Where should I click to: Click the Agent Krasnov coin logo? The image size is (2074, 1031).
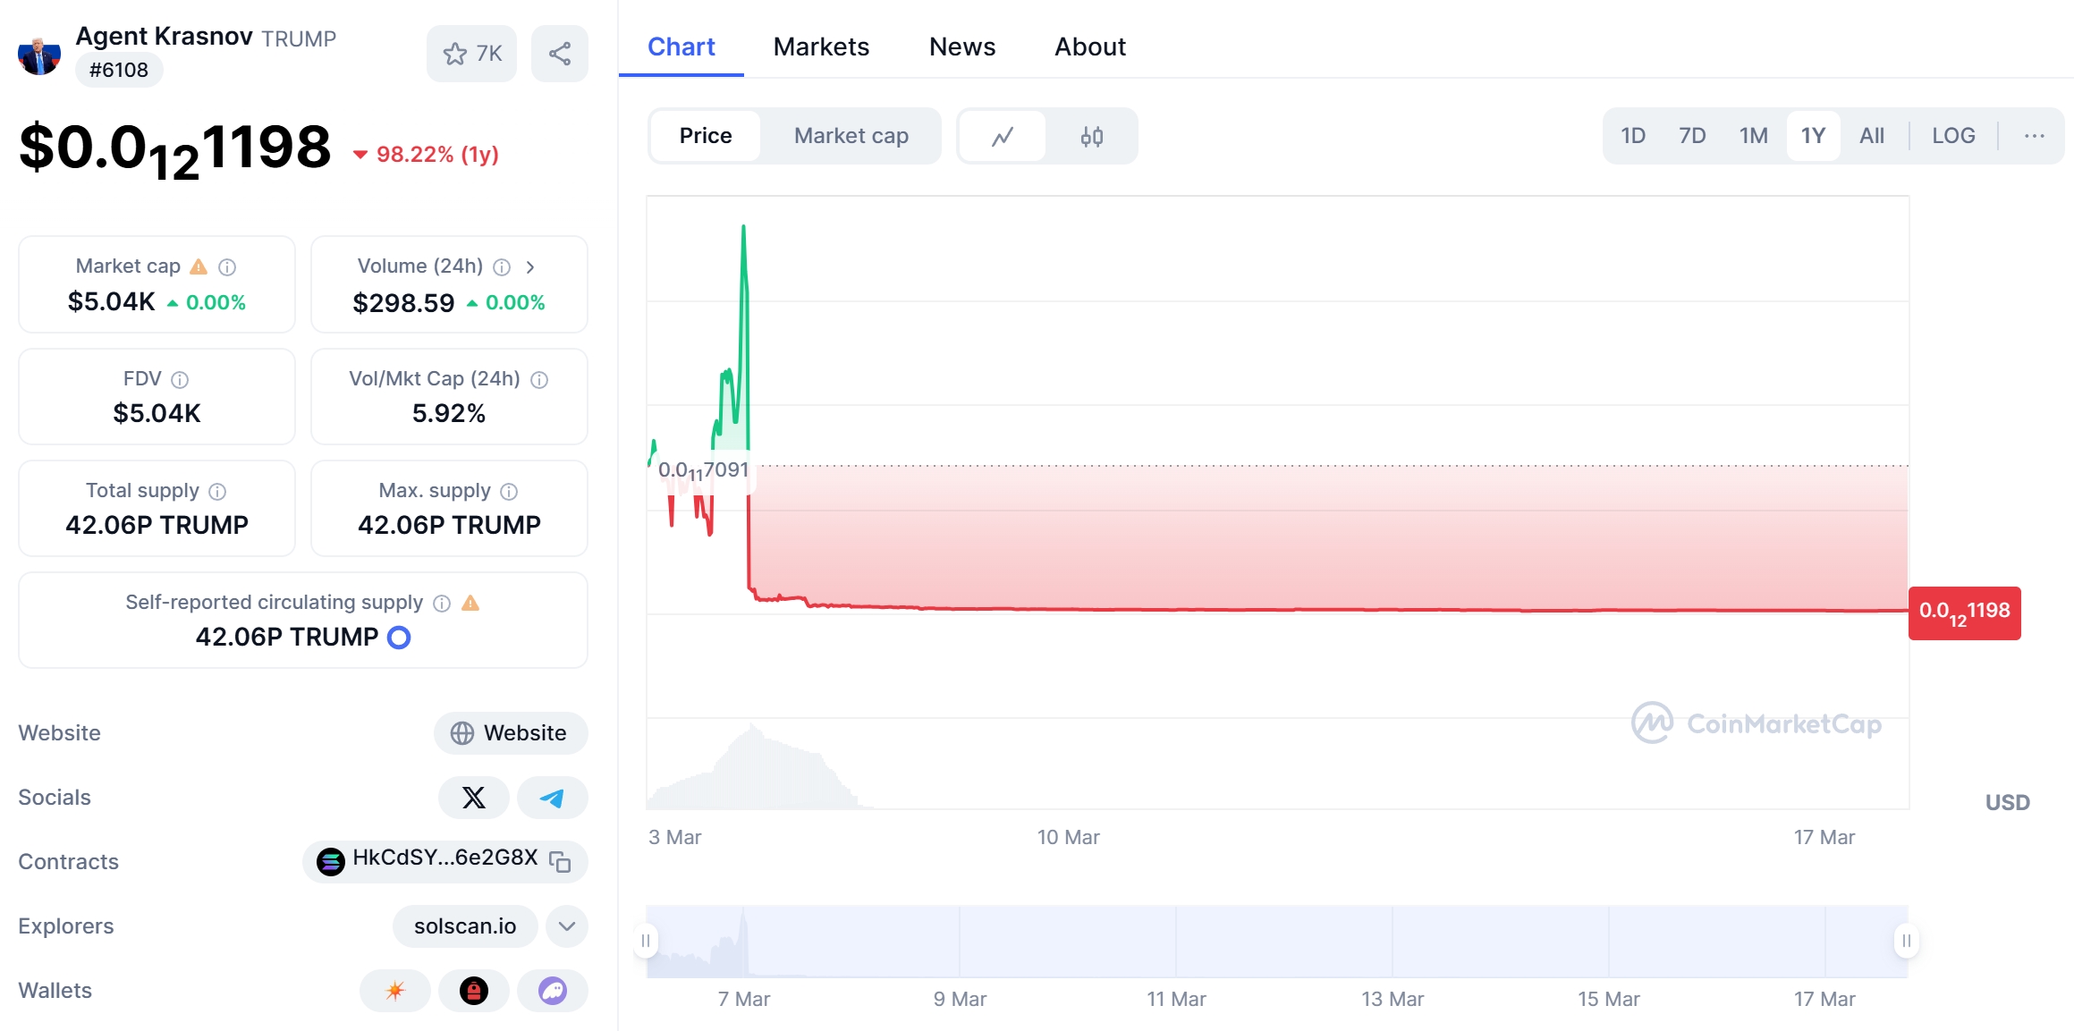tap(39, 55)
